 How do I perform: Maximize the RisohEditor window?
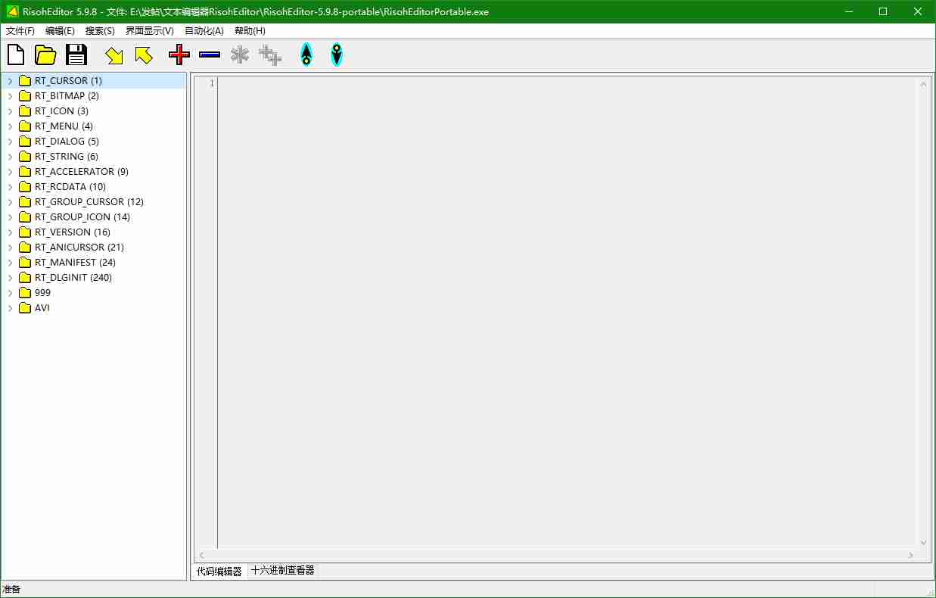(x=883, y=11)
